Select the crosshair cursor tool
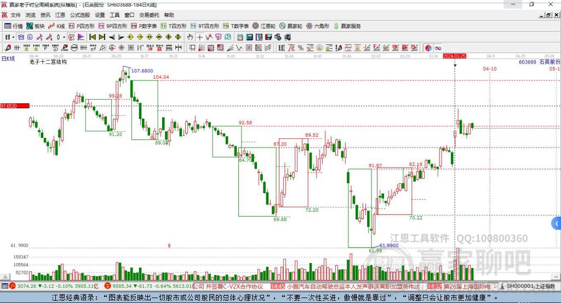This screenshot has height=303, width=561. pos(199,37)
